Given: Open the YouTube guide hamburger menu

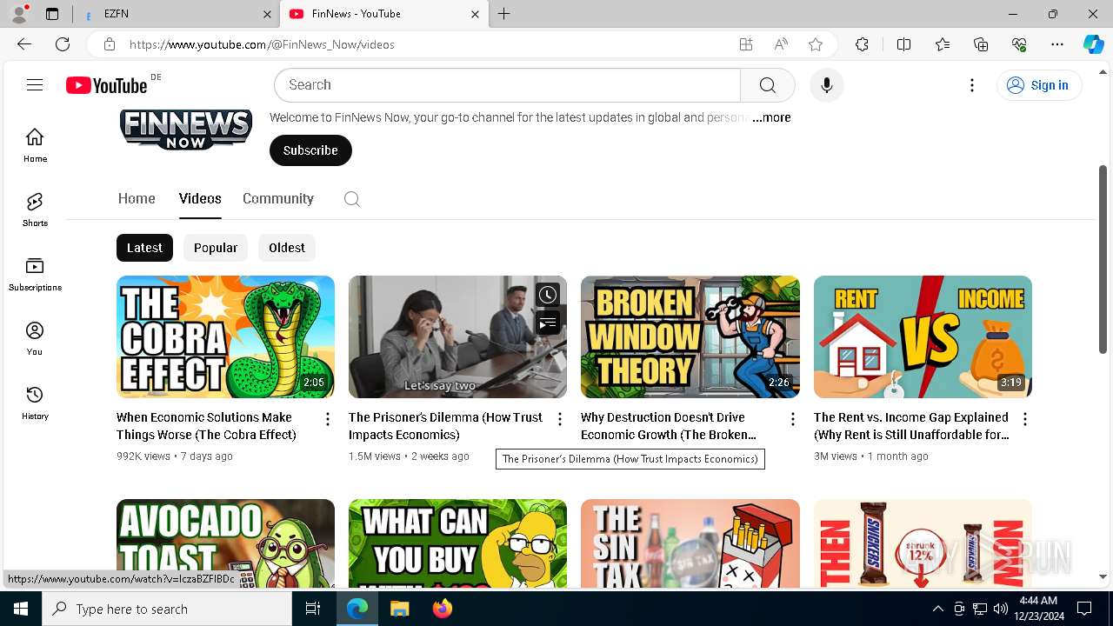Looking at the screenshot, I should [x=35, y=84].
